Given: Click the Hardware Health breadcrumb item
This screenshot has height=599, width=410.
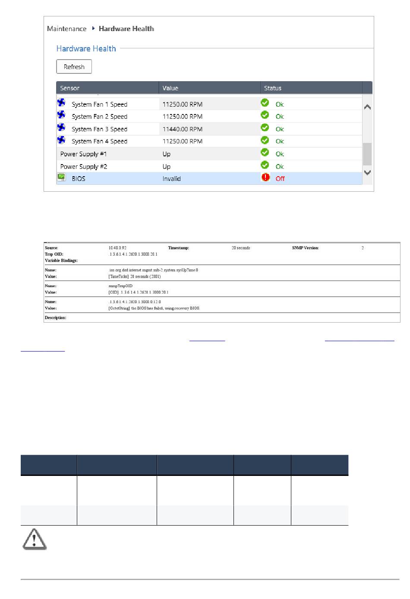Looking at the screenshot, I should (x=126, y=29).
